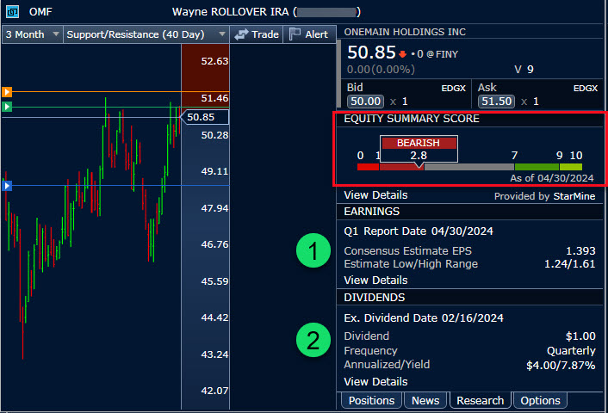Go to the Options tab

pyautogui.click(x=541, y=400)
